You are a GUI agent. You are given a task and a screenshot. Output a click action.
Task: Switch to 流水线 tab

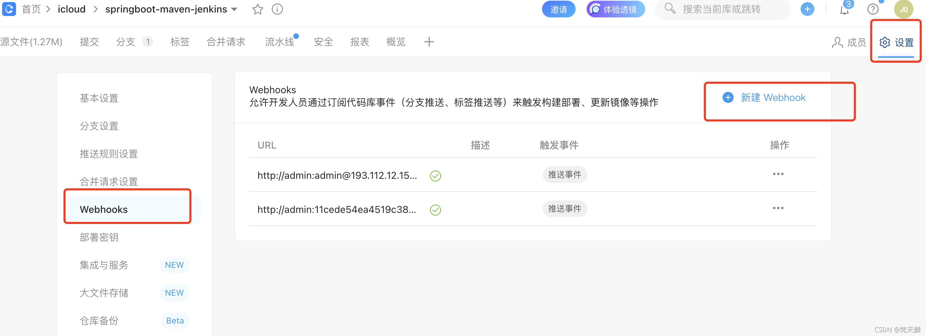pos(280,42)
